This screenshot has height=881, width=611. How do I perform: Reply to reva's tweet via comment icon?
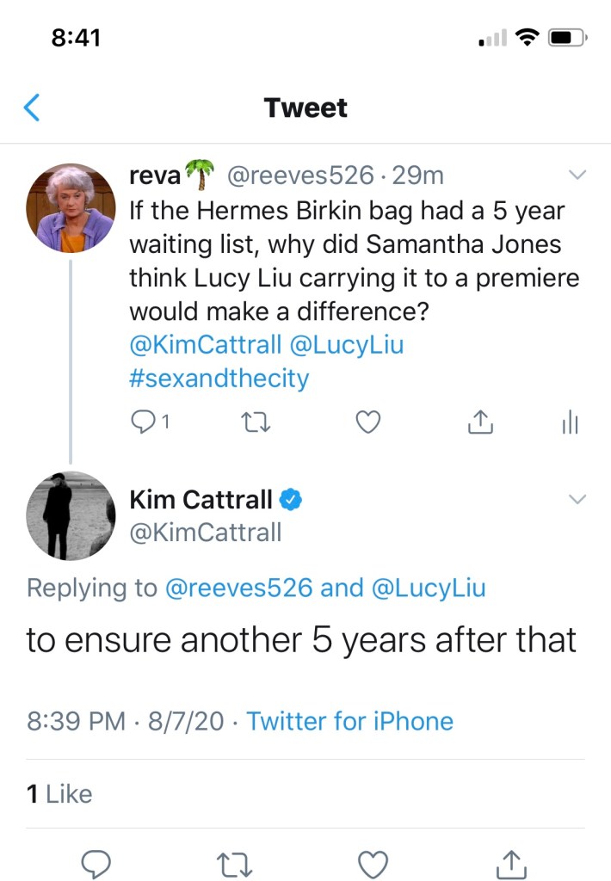(143, 422)
